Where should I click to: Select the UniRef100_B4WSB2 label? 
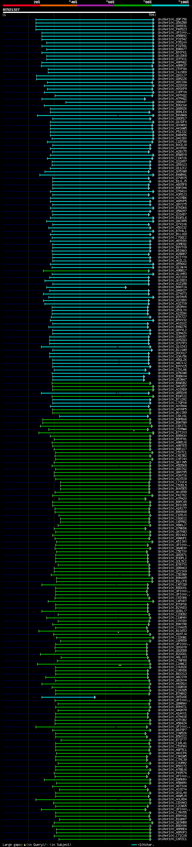pos(172,383)
